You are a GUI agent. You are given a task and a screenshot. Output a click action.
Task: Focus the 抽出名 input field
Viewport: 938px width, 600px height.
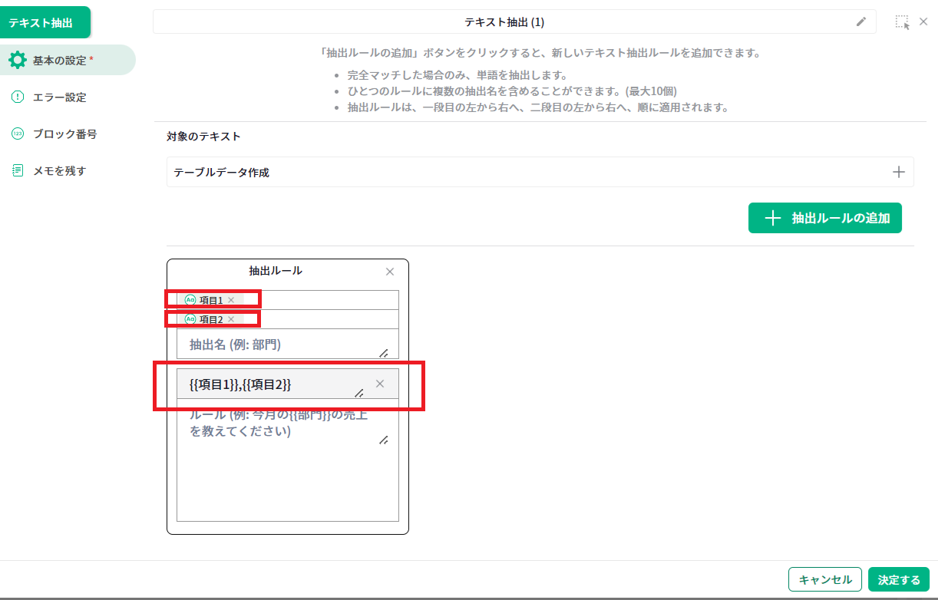point(280,345)
